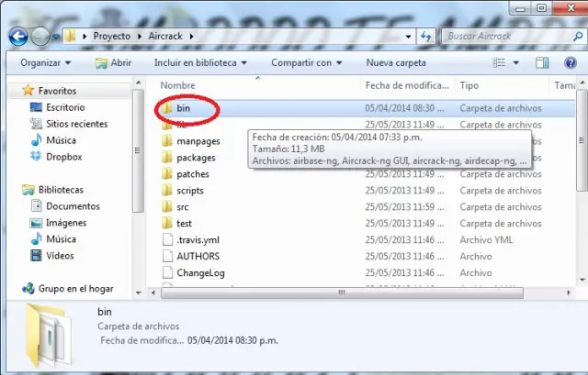Image resolution: width=588 pixels, height=375 pixels.
Task: Expand the arrow before Proyecto breadcrumb
Action: [85, 37]
